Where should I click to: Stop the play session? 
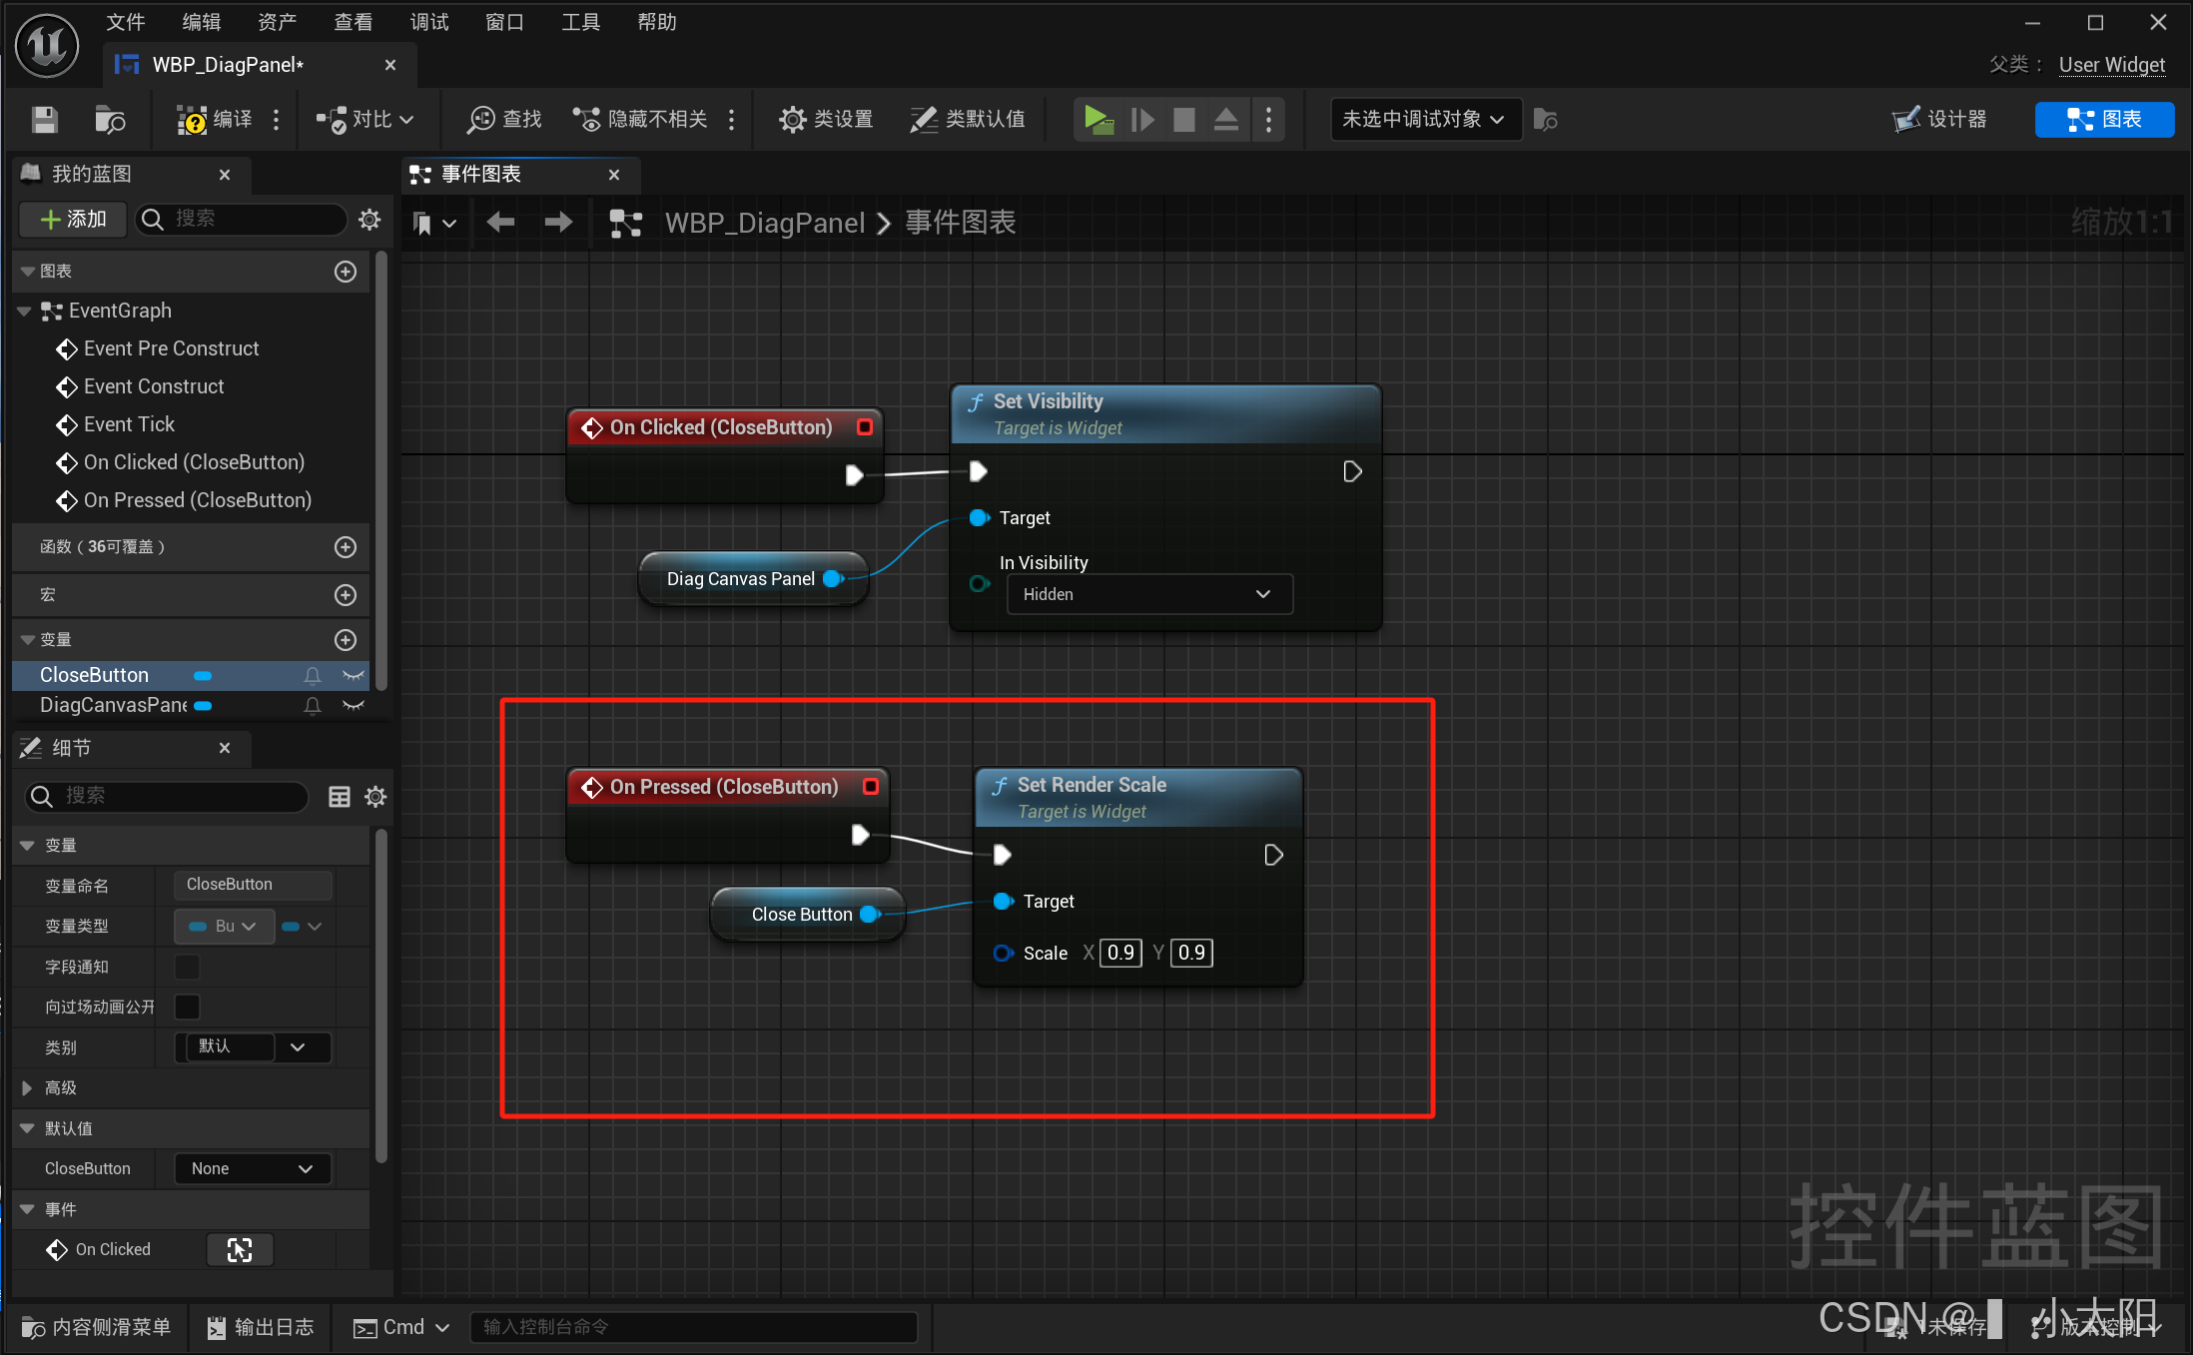pyautogui.click(x=1184, y=120)
